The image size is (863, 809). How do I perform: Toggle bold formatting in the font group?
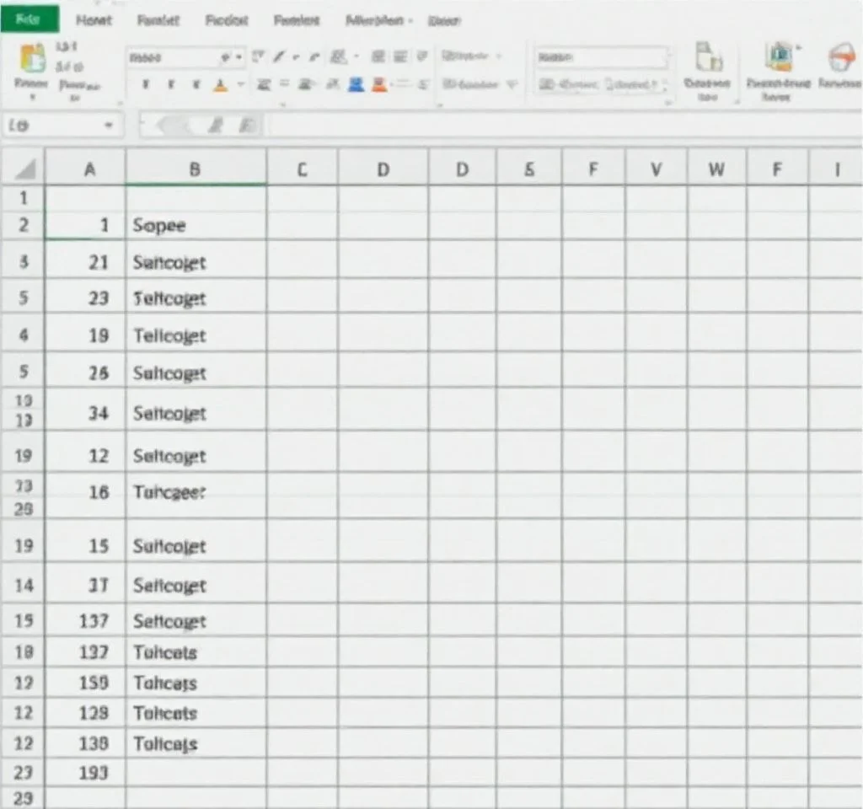[147, 85]
